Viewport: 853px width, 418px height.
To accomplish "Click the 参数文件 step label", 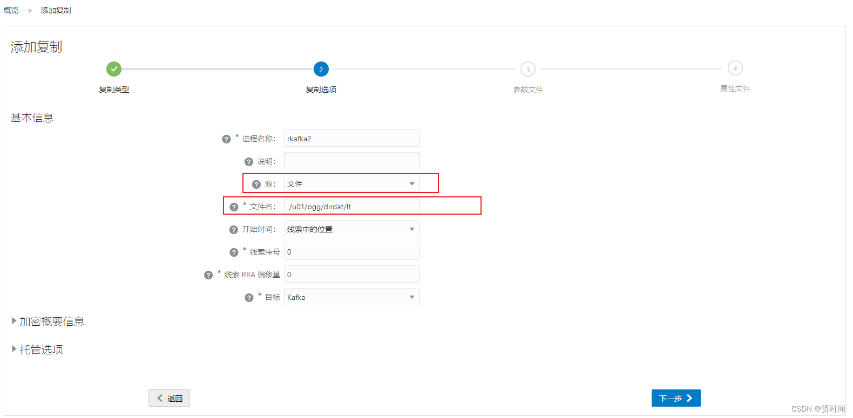I will click(528, 90).
